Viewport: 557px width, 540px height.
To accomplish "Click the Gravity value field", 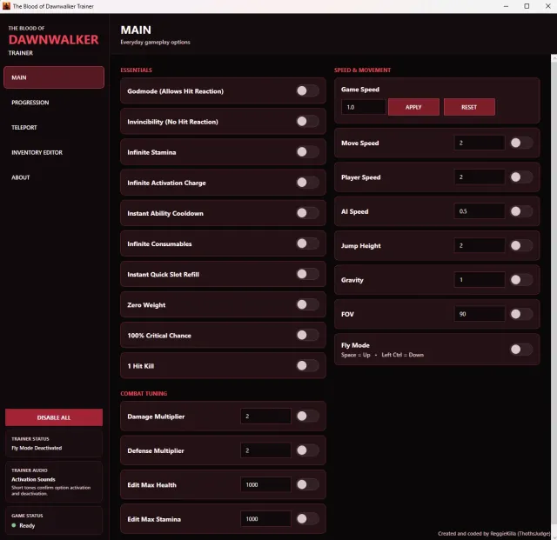I will point(480,280).
